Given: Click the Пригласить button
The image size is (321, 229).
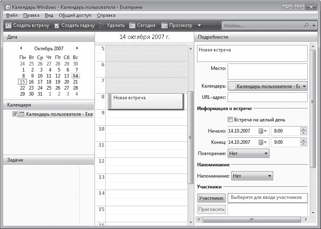Looking at the screenshot, I should coord(212,209).
